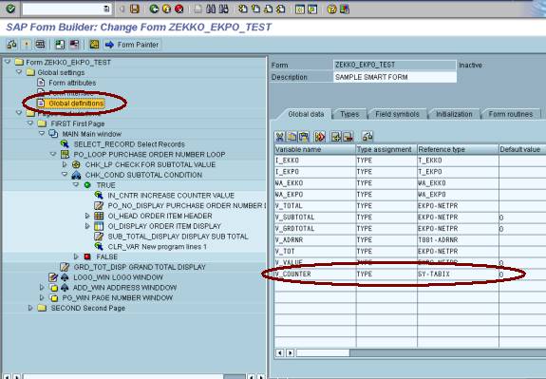The width and height of the screenshot is (546, 379).
Task: Click the Activate form icon
Action: point(27,45)
